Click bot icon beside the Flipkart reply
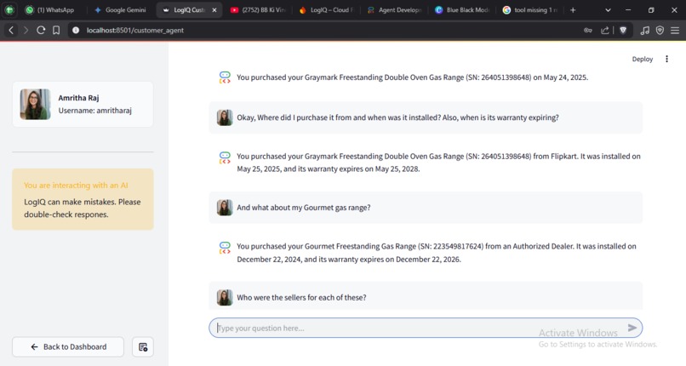This screenshot has width=686, height=366. pos(225,157)
